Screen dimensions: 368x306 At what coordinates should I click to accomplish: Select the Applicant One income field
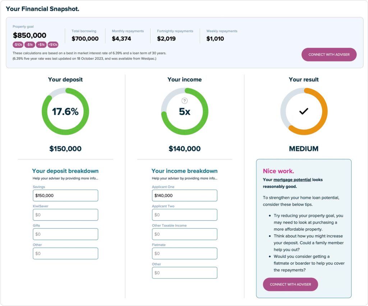click(184, 195)
